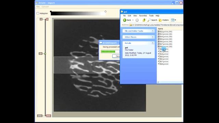Open Help menu in Explorer
This screenshot has height=123, width=219.
157,16
